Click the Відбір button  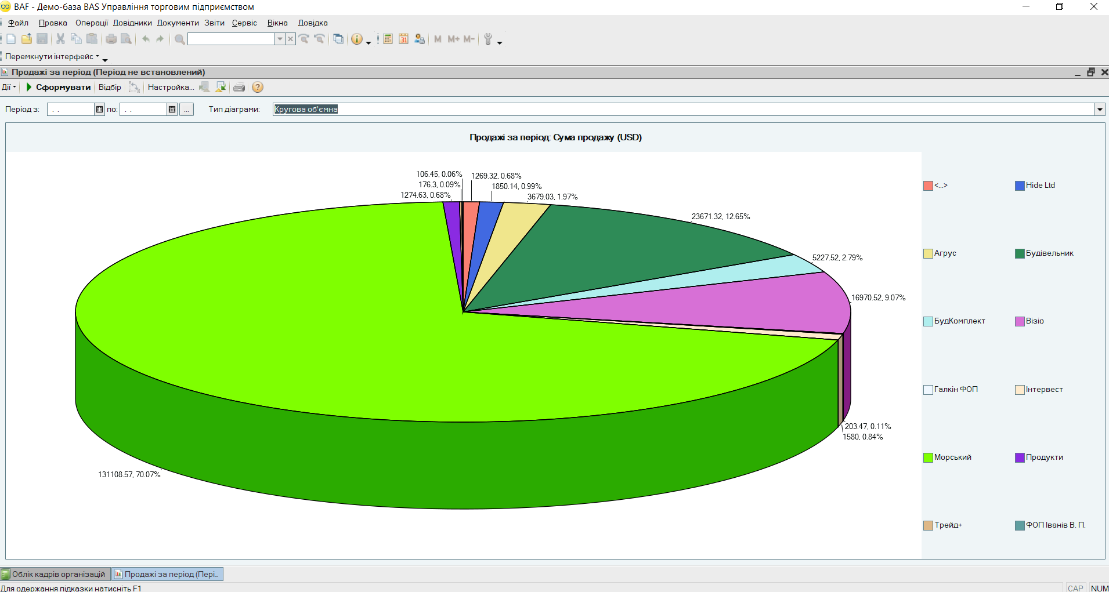tap(110, 87)
